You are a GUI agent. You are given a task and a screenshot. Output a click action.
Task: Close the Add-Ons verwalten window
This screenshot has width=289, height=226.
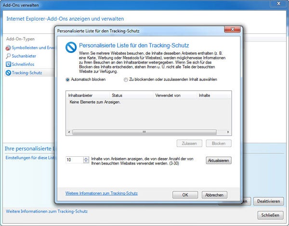(x=279, y=3)
